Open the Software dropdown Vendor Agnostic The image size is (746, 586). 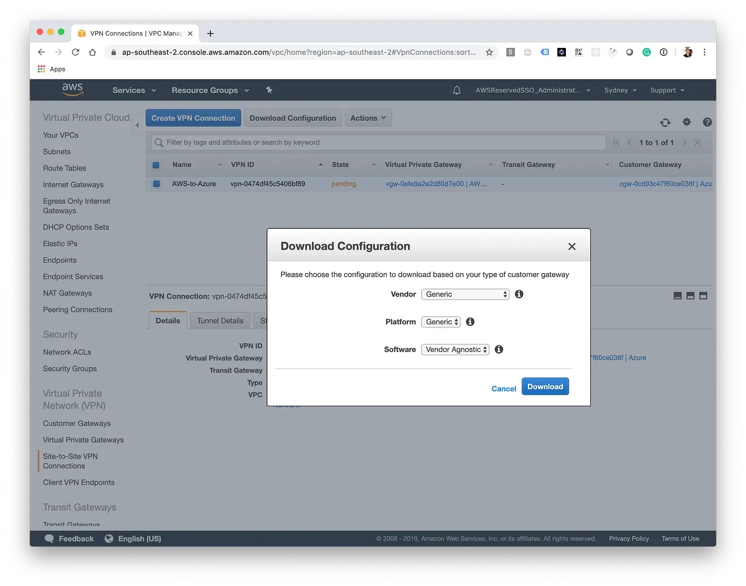click(x=455, y=350)
